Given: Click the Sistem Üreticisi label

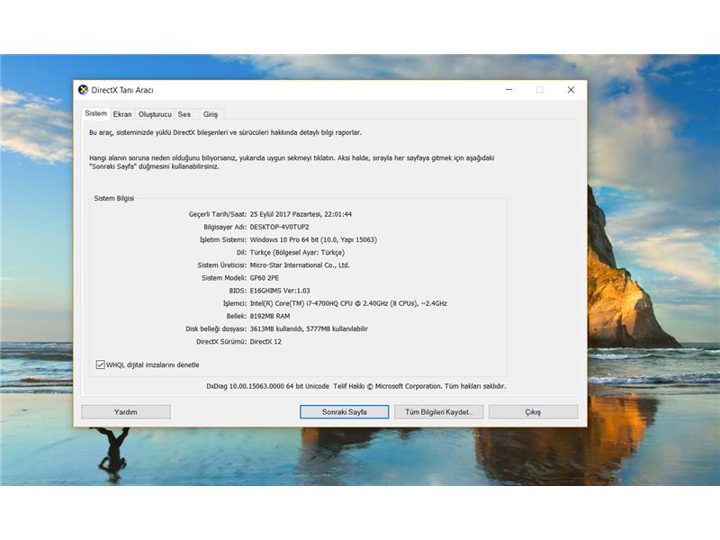Looking at the screenshot, I should pyautogui.click(x=221, y=265).
